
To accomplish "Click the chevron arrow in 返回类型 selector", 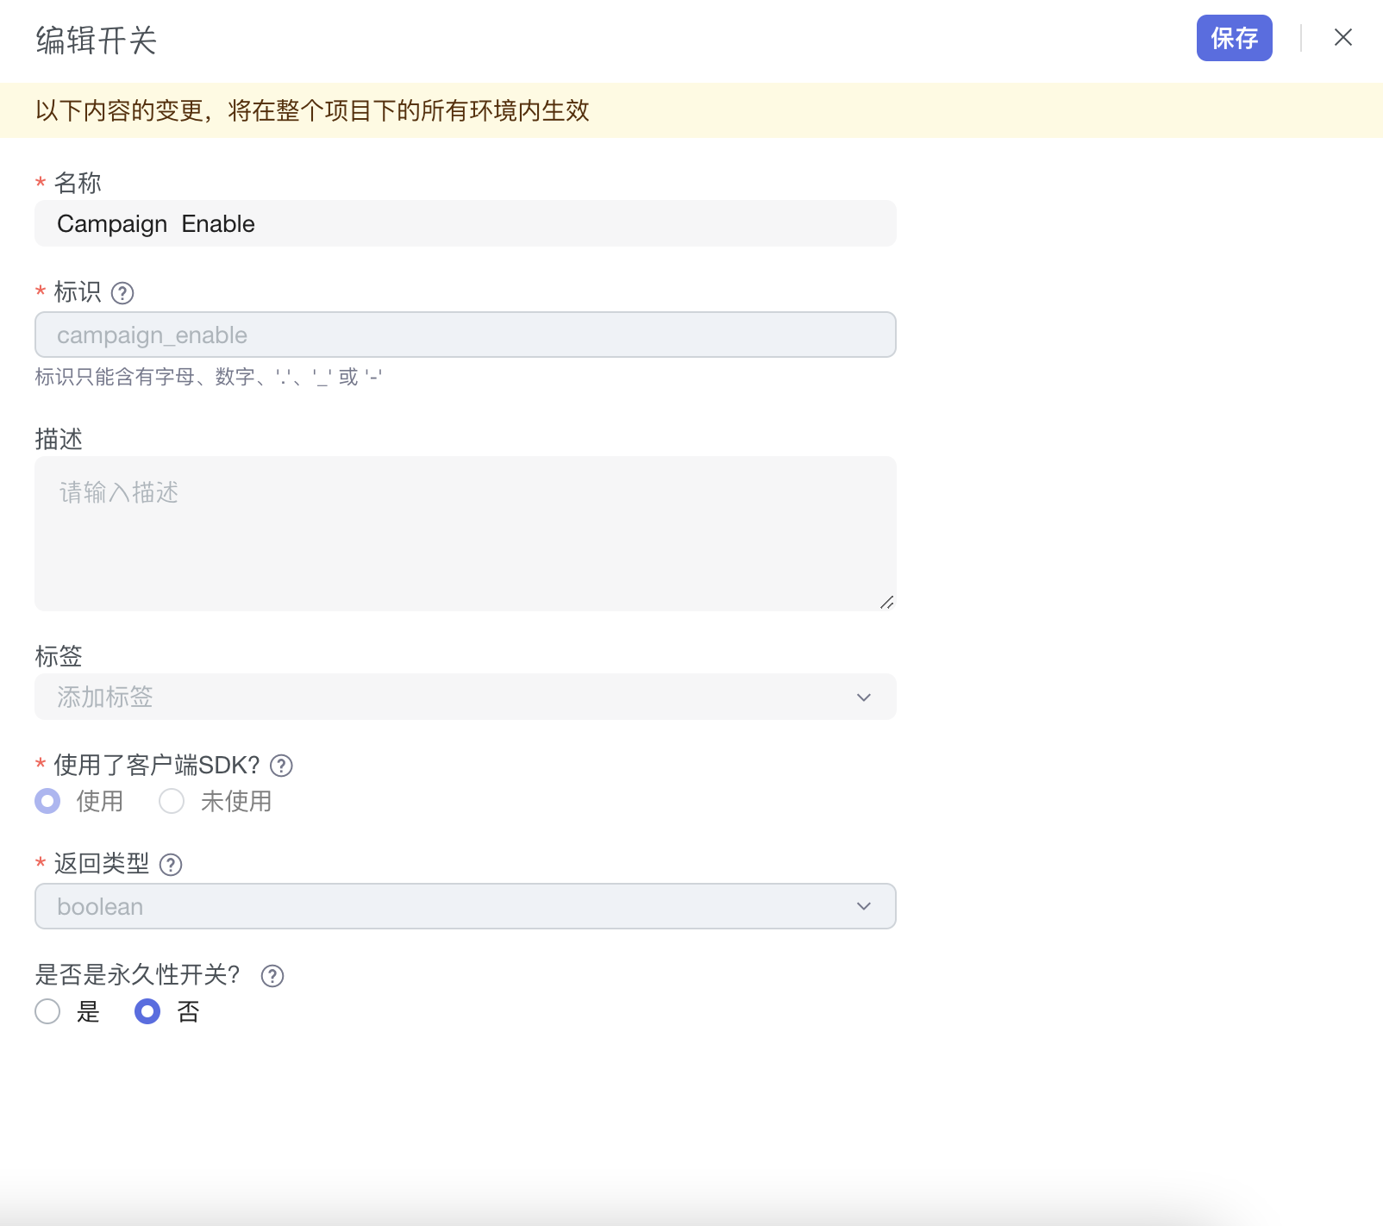I will (863, 906).
